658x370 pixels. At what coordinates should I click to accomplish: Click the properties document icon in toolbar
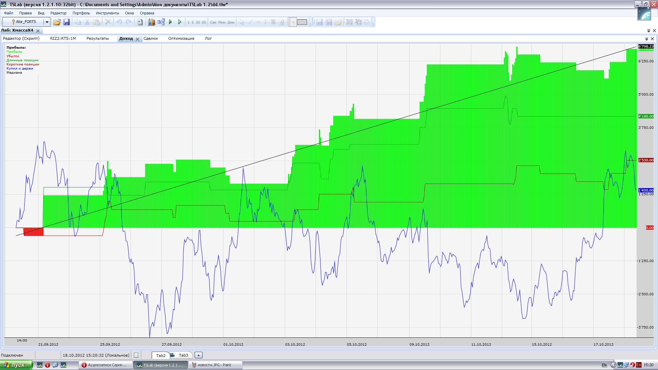(x=140, y=22)
